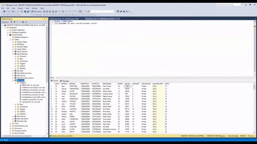Switch to the Messages tab
Image resolution: width=257 pixels, height=144 pixels.
point(64,81)
